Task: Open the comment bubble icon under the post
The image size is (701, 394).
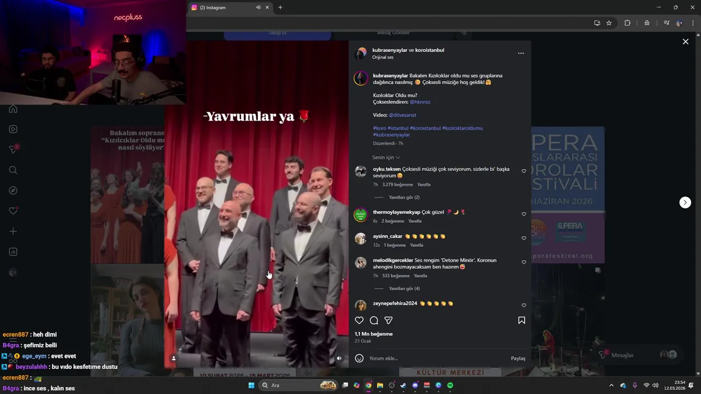Action: coord(374,320)
